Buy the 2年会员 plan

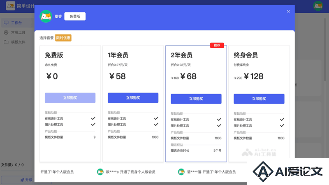[x=196, y=99]
